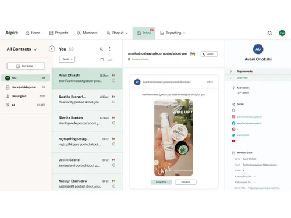291x218 pixels.
Task: Open the All contacts folder
Action: coord(26,105)
